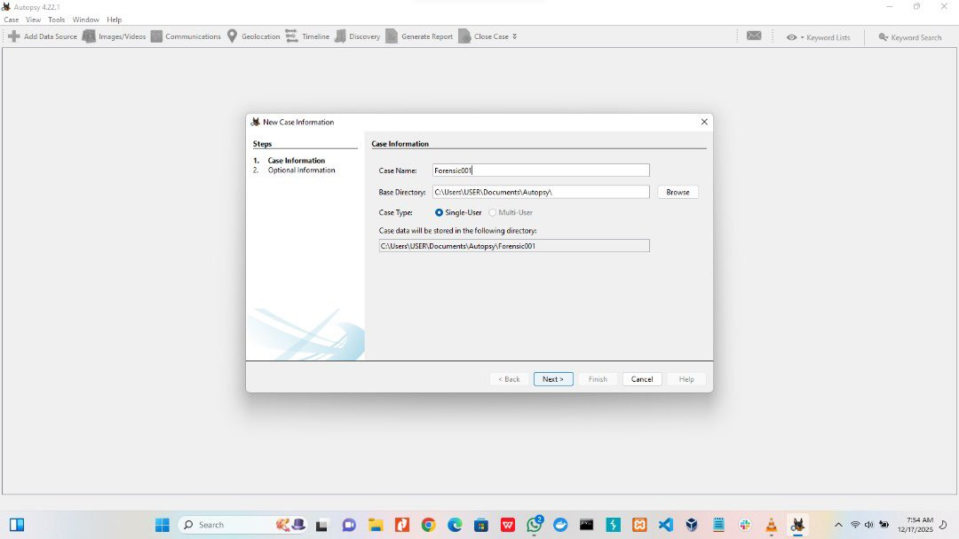The image size is (959, 539).
Task: Click the case data directory path field
Action: [514, 246]
